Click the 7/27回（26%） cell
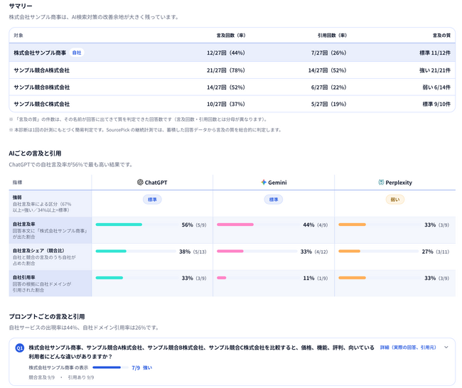The height and width of the screenshot is (388, 462). point(329,53)
